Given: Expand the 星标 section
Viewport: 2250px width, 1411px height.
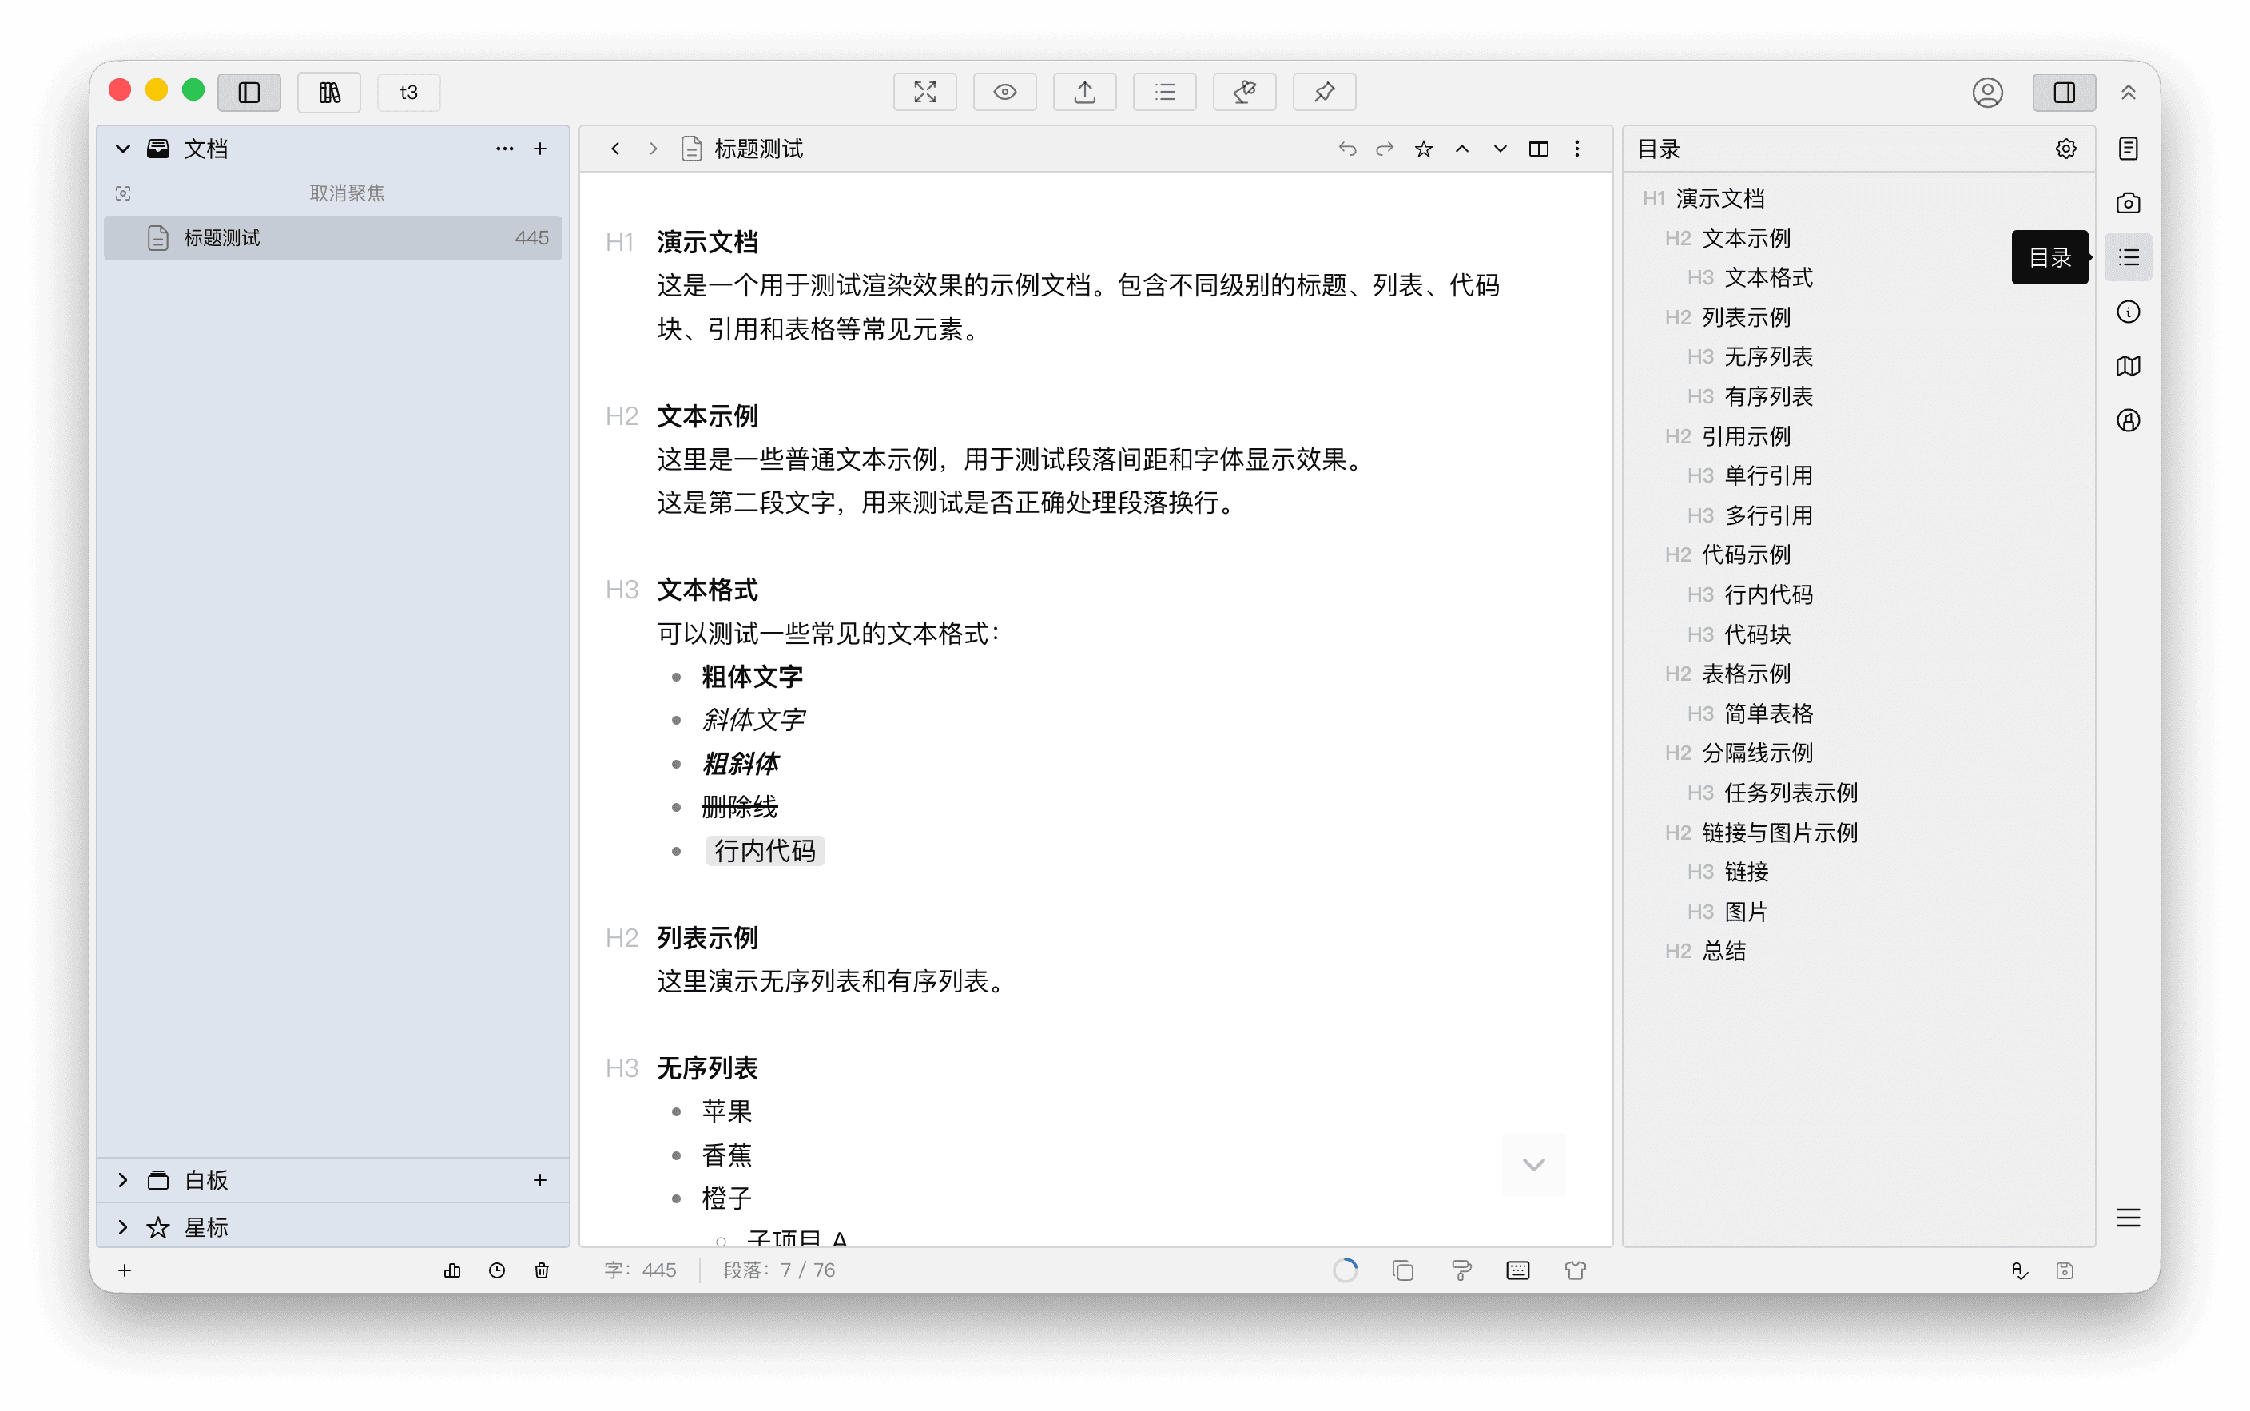Looking at the screenshot, I should [122, 1227].
